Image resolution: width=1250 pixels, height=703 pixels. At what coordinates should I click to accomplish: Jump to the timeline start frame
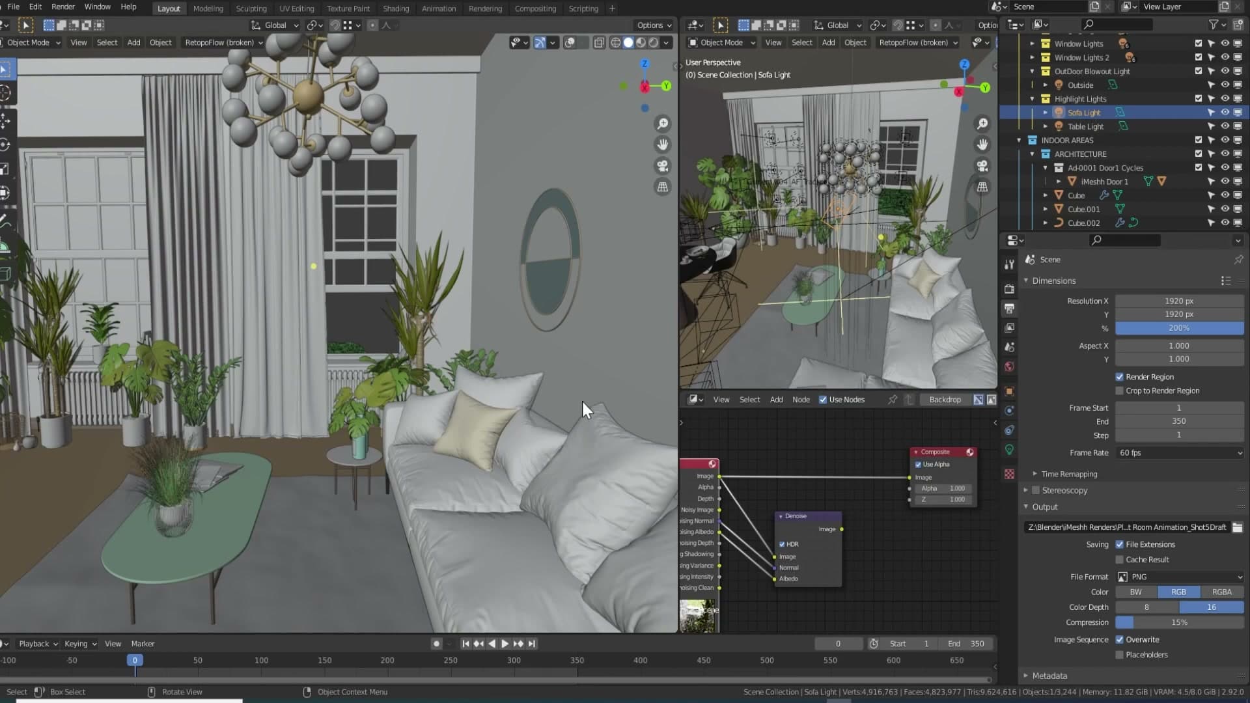pyautogui.click(x=465, y=644)
